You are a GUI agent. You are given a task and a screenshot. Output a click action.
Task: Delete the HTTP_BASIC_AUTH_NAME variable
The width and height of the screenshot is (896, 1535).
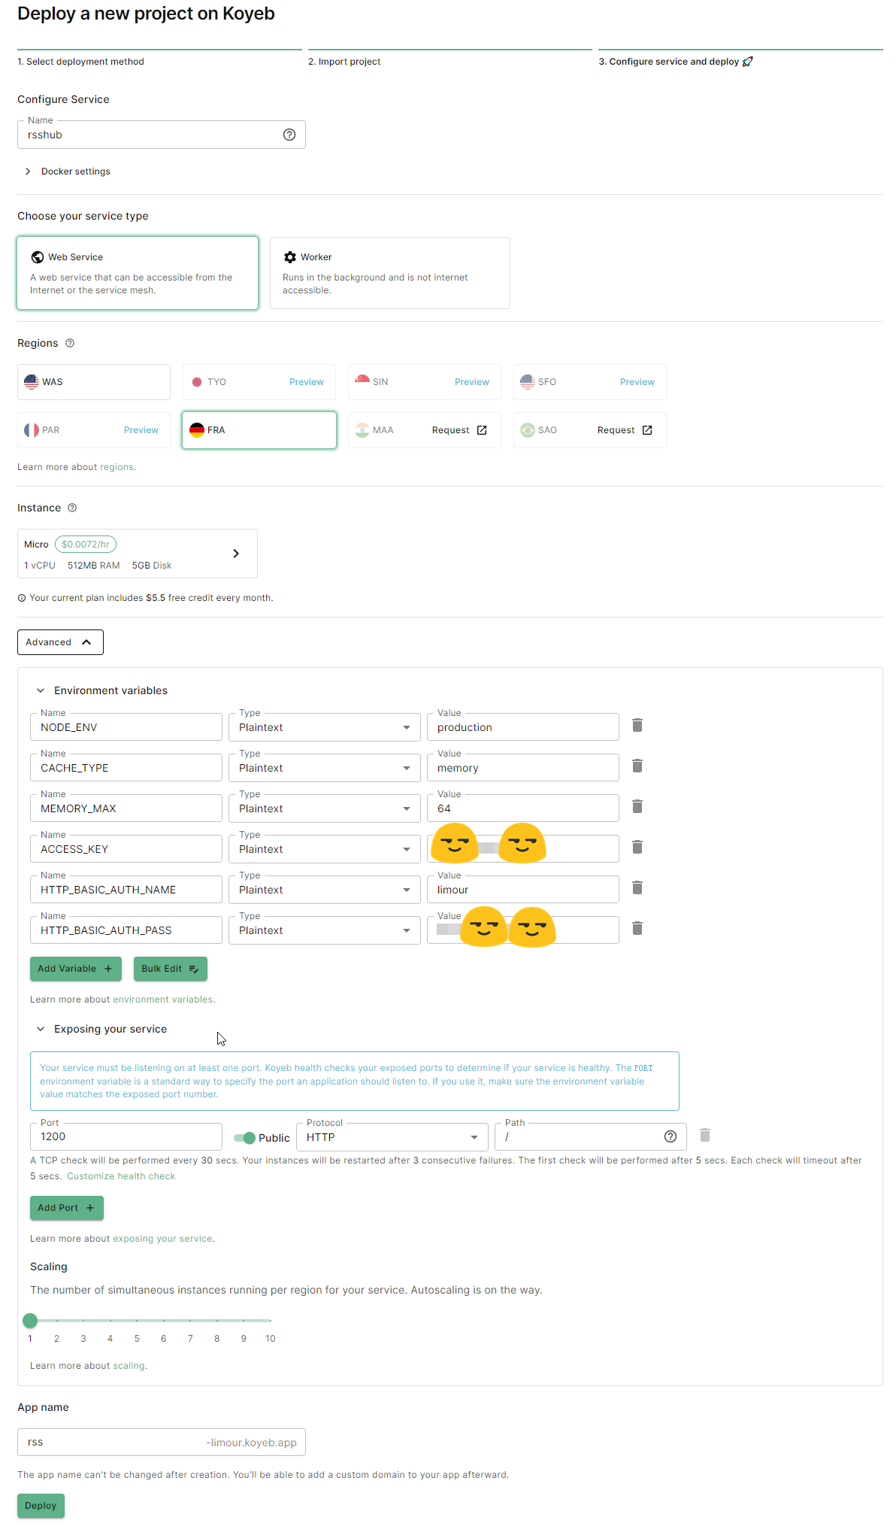pos(637,887)
